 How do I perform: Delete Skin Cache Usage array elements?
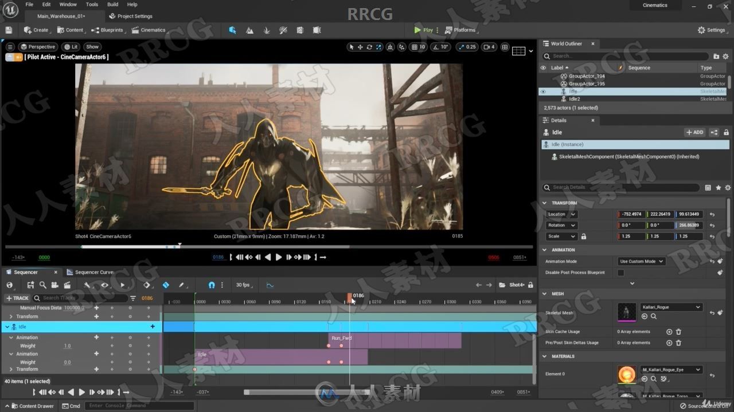678,331
